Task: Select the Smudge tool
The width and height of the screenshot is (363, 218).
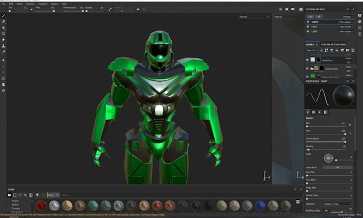Action: coord(4,40)
